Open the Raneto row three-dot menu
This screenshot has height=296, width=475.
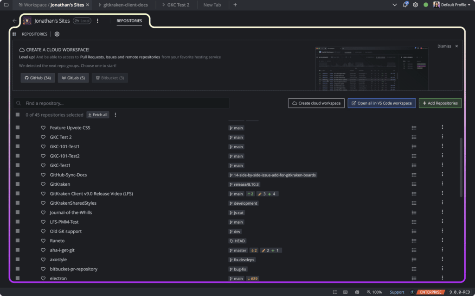point(442,240)
